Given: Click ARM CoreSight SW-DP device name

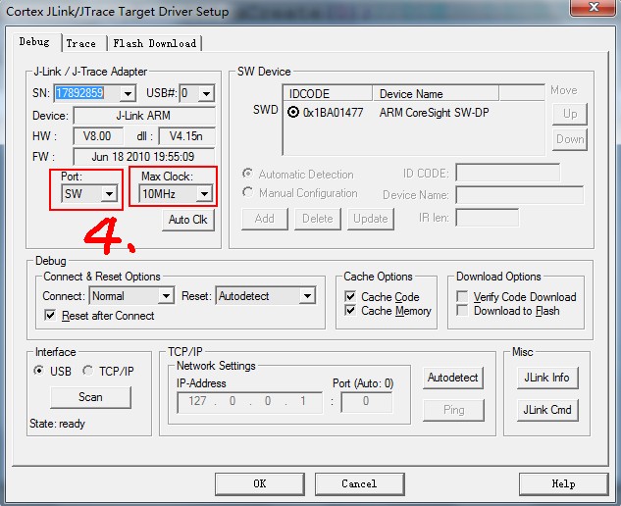Looking at the screenshot, I should (x=434, y=113).
